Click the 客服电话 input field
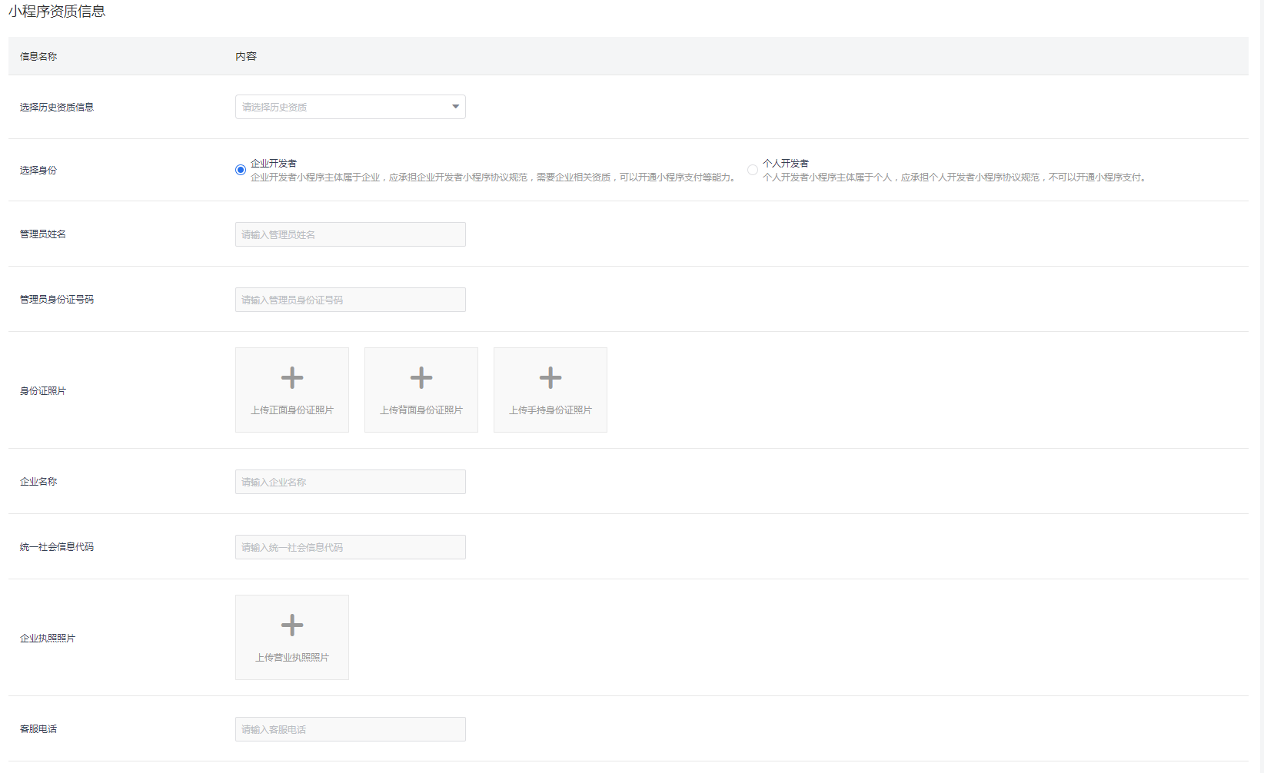Image resolution: width=1264 pixels, height=773 pixels. (x=350, y=729)
